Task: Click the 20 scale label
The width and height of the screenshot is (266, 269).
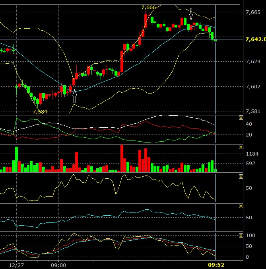Action: (x=249, y=135)
